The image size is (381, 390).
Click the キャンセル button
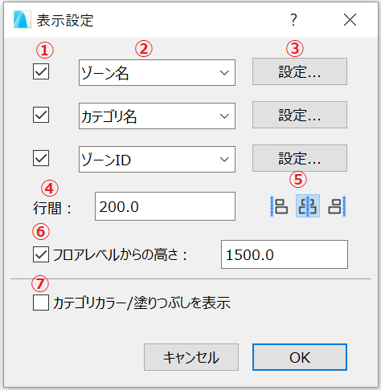191,357
